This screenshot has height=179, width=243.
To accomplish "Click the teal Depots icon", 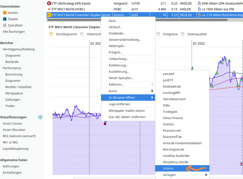I will [x=5, y=19].
